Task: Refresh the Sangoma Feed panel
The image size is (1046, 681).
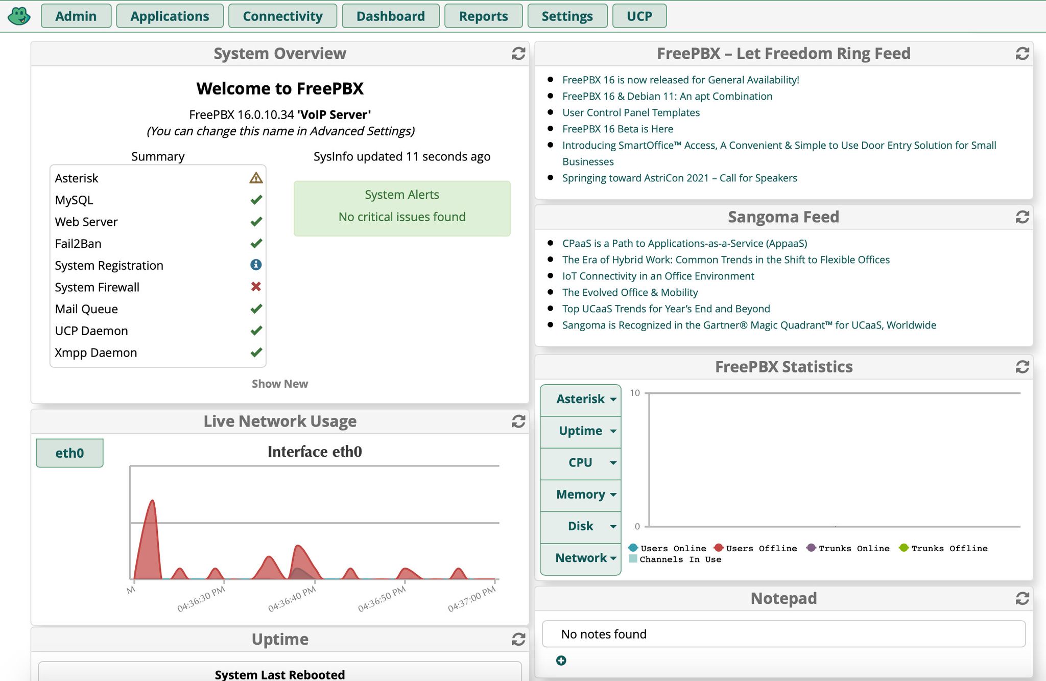Action: coord(1022,217)
